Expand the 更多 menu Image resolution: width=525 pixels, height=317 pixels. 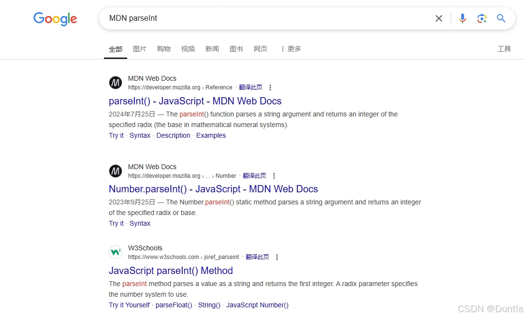tap(291, 49)
